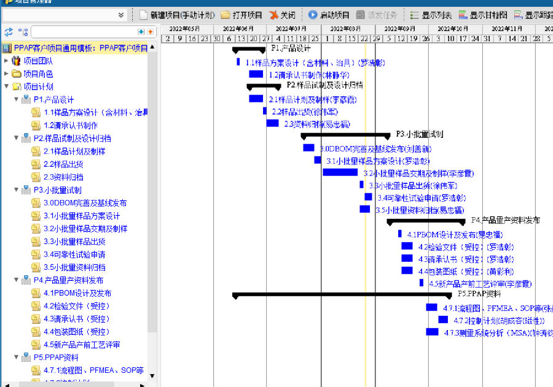This screenshot has width=553, height=387.
Task: Click the P1.产品设计 phase icon in tree
Action: [26, 99]
